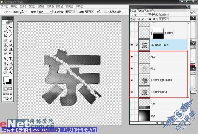Open the 滤镜 (Filter) menu
The image size is (198, 134).
[x=50, y=6]
